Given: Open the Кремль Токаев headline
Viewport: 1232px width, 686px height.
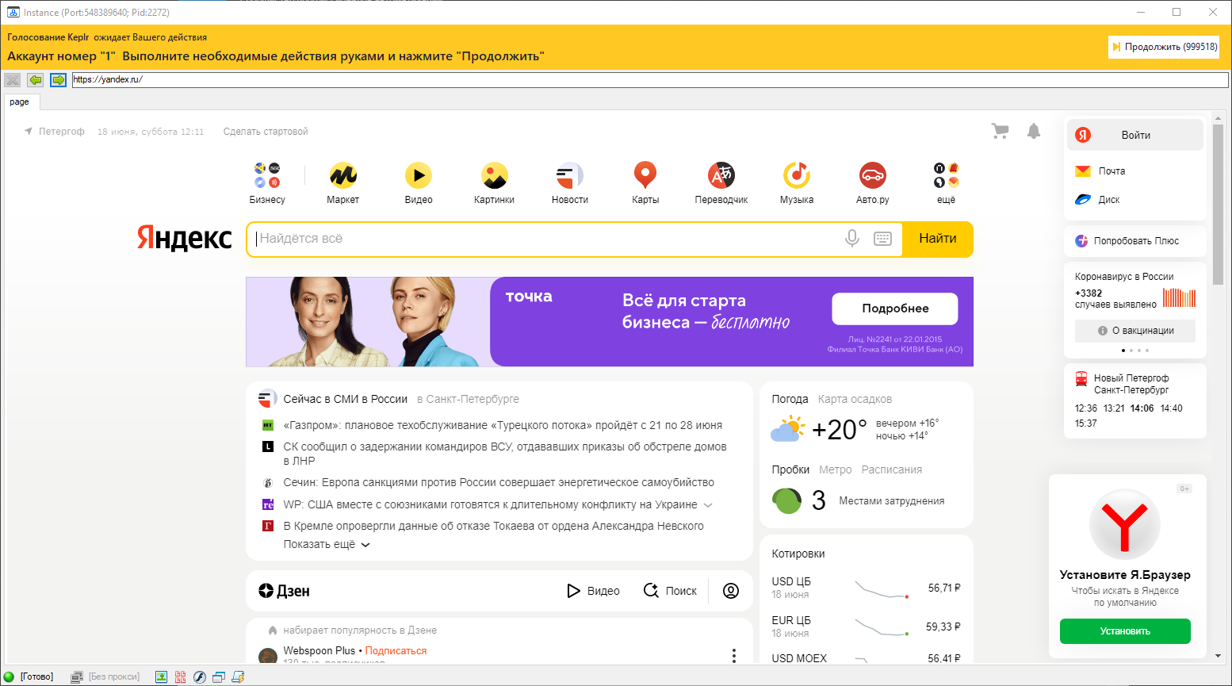Looking at the screenshot, I should point(493,526).
